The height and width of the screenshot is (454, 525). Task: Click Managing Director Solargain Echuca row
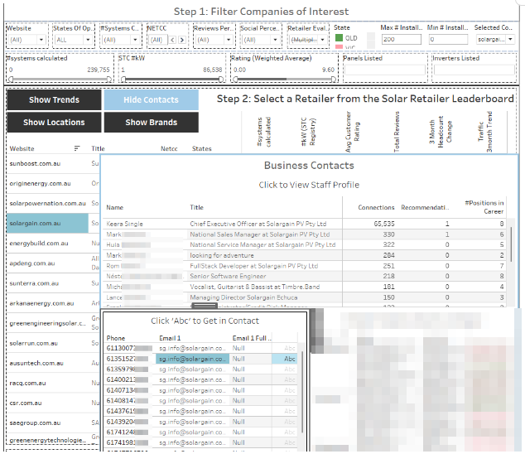(x=243, y=297)
